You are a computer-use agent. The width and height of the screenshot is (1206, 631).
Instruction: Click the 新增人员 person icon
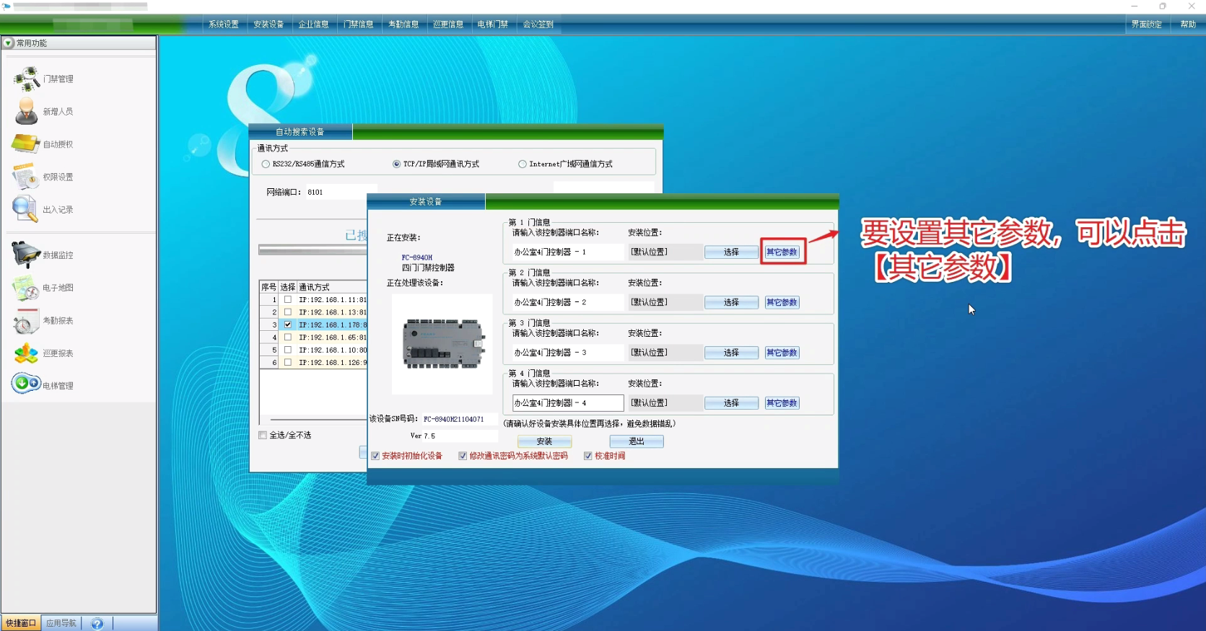(x=27, y=111)
